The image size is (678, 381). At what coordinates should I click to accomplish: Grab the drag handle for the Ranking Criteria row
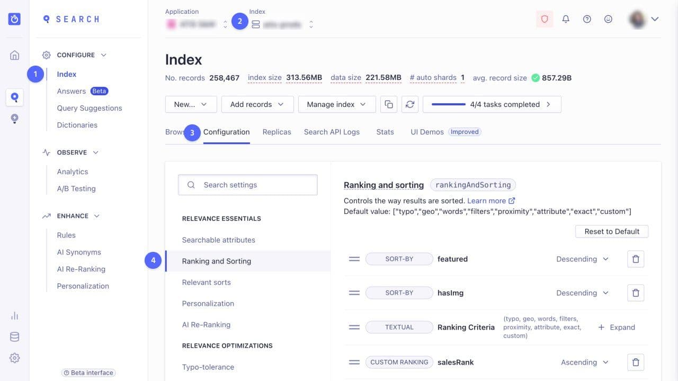pyautogui.click(x=354, y=327)
